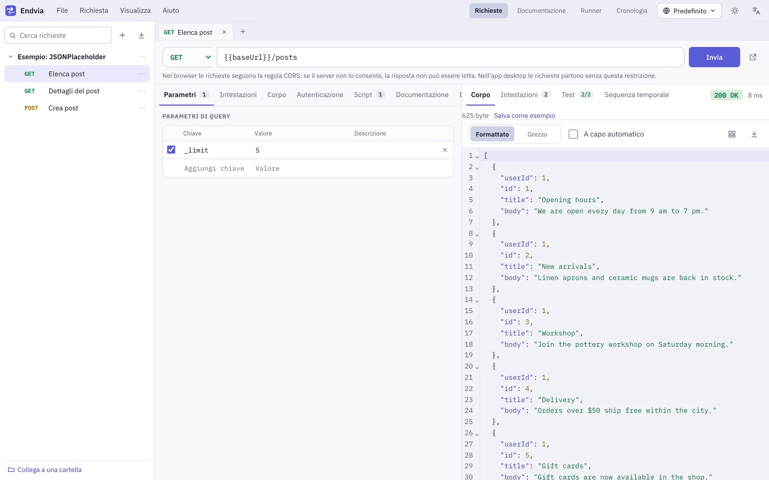
Task: Open the Visualizza menu
Action: pos(135,11)
